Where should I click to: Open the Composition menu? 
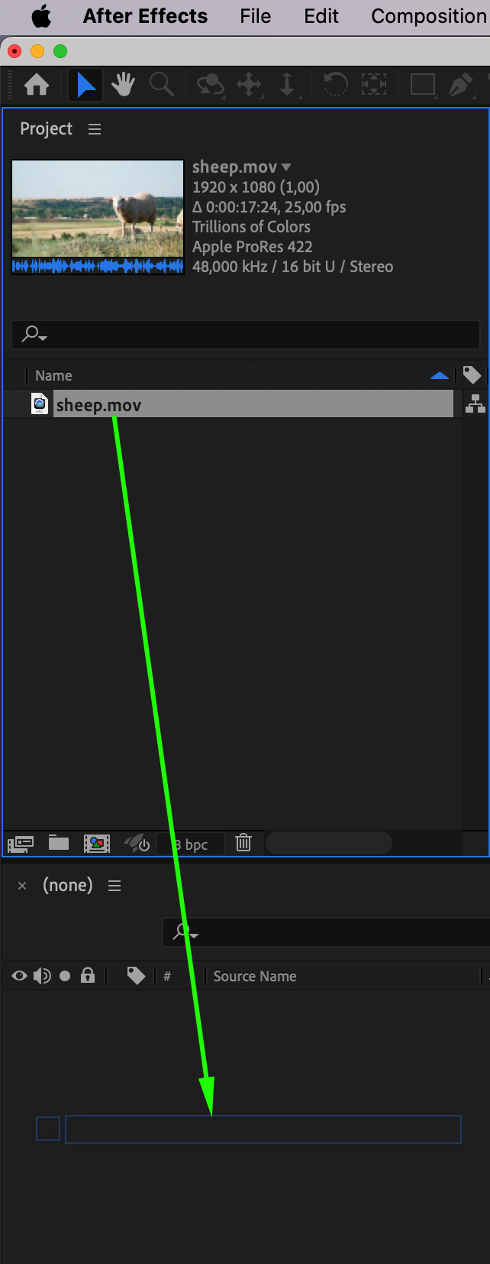tap(429, 16)
